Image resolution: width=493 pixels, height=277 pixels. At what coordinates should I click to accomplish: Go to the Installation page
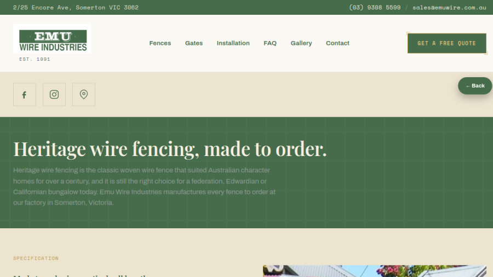tap(233, 43)
